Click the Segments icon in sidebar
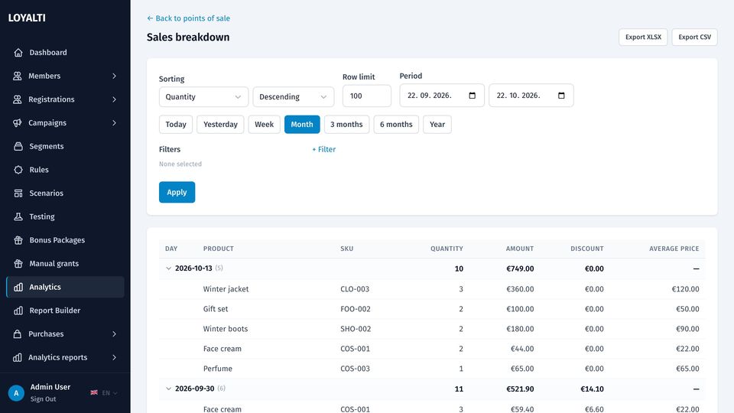Viewport: 734px width, 413px height. pos(18,146)
